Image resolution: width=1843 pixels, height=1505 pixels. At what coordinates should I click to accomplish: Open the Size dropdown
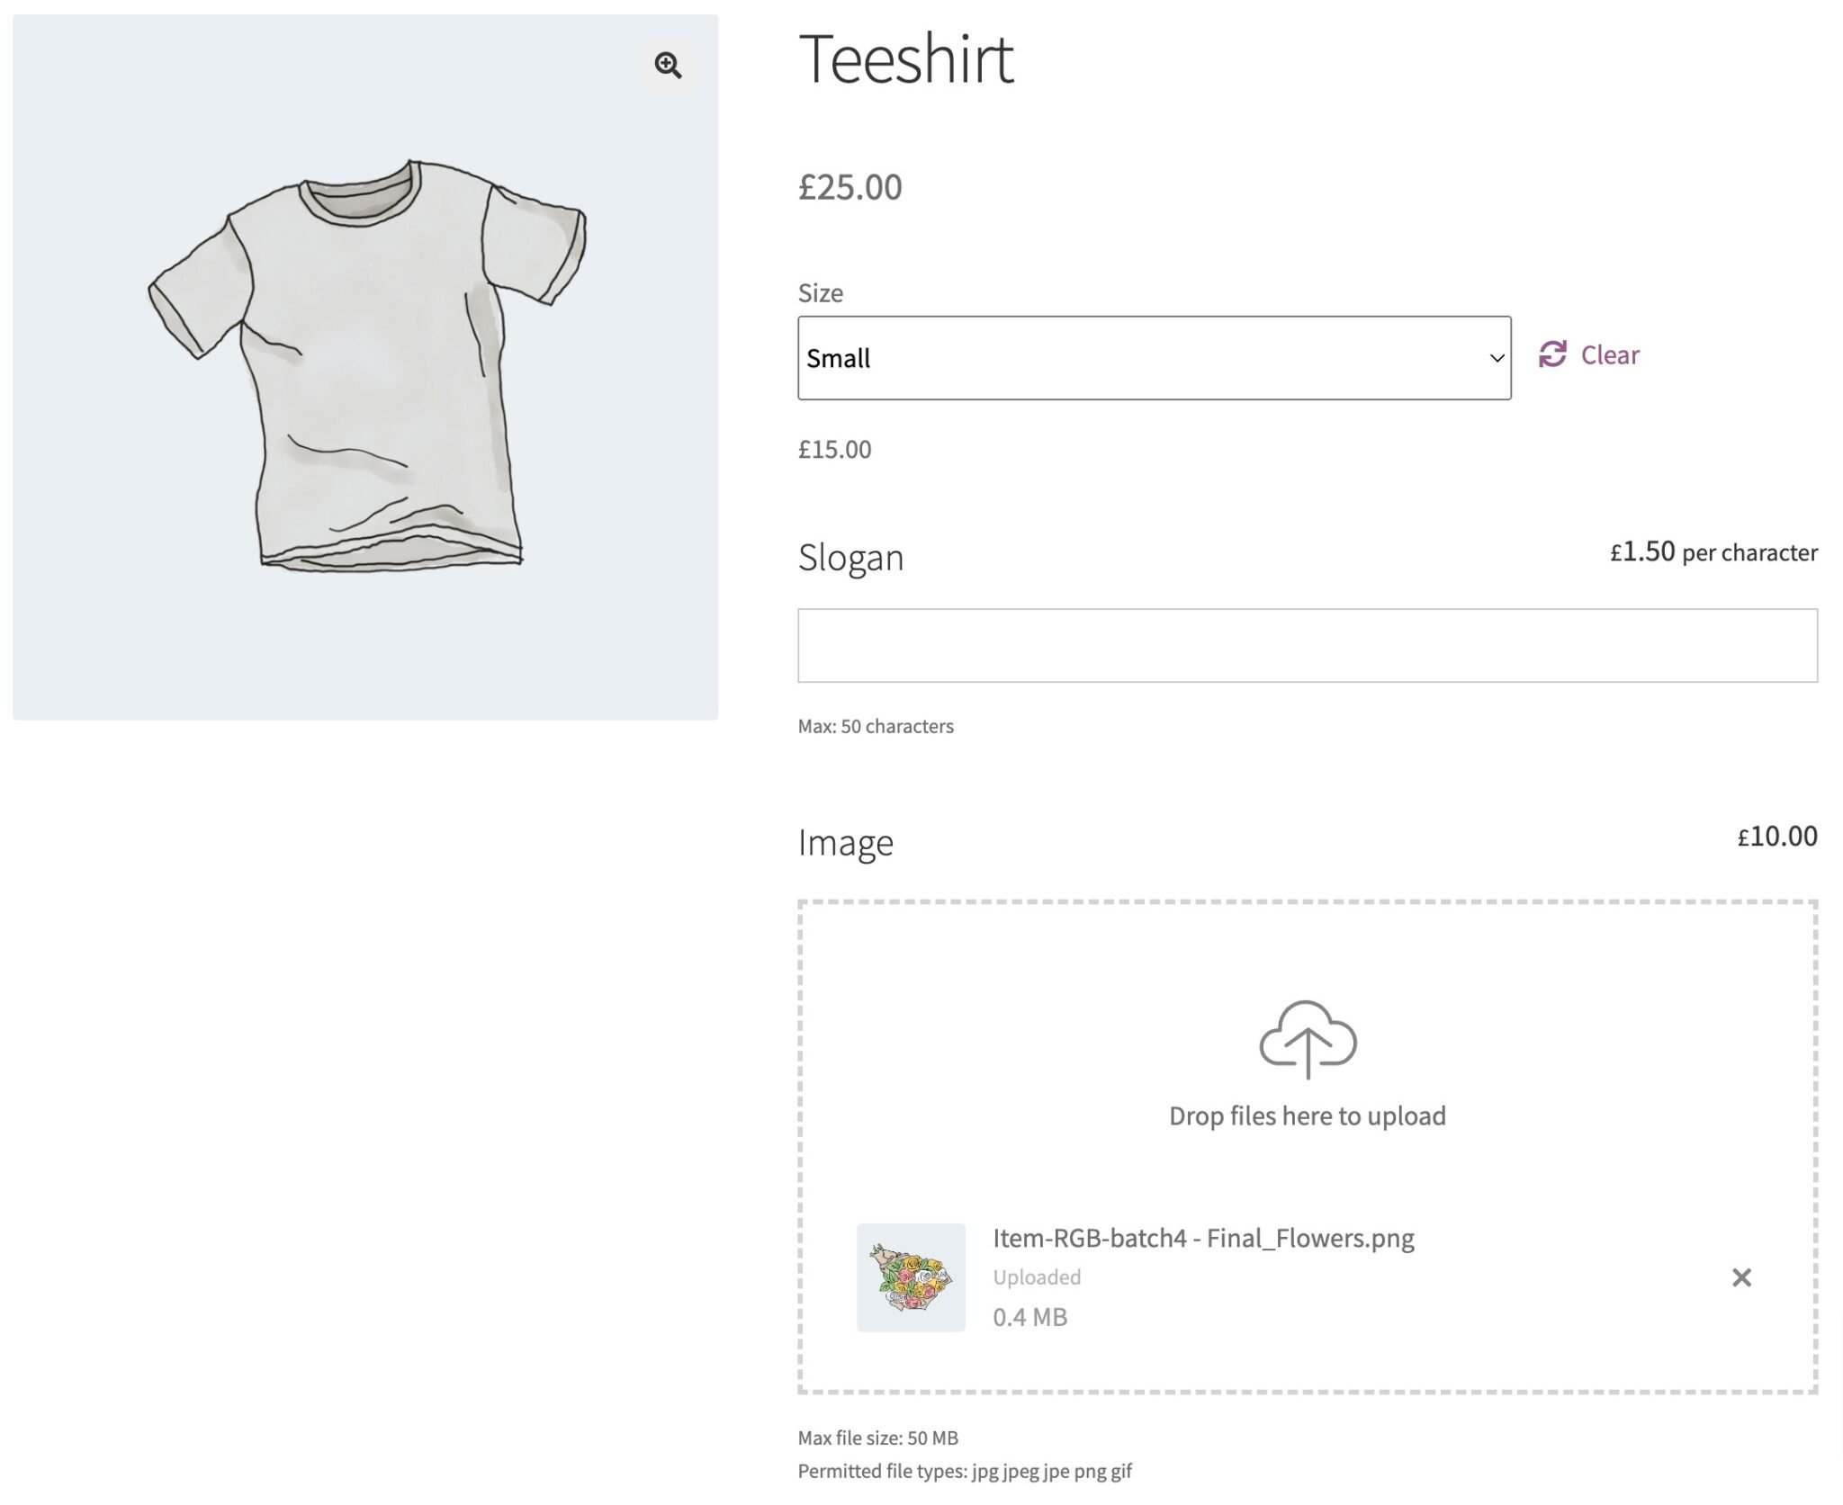click(1155, 358)
